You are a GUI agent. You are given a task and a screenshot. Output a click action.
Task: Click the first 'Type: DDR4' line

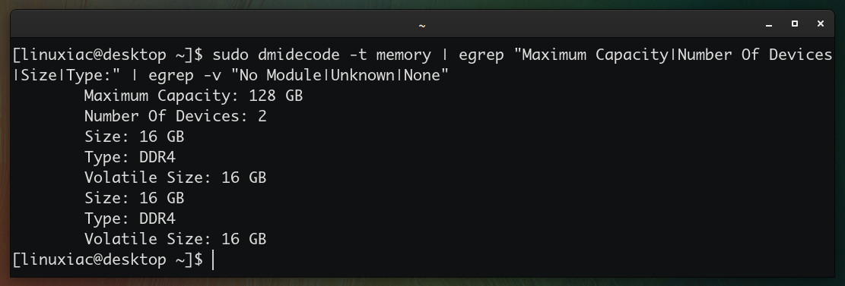point(130,158)
